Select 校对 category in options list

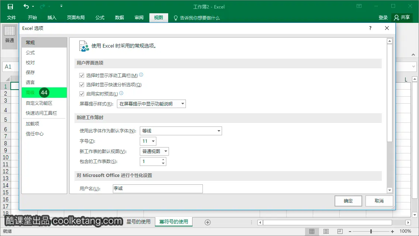point(44,63)
